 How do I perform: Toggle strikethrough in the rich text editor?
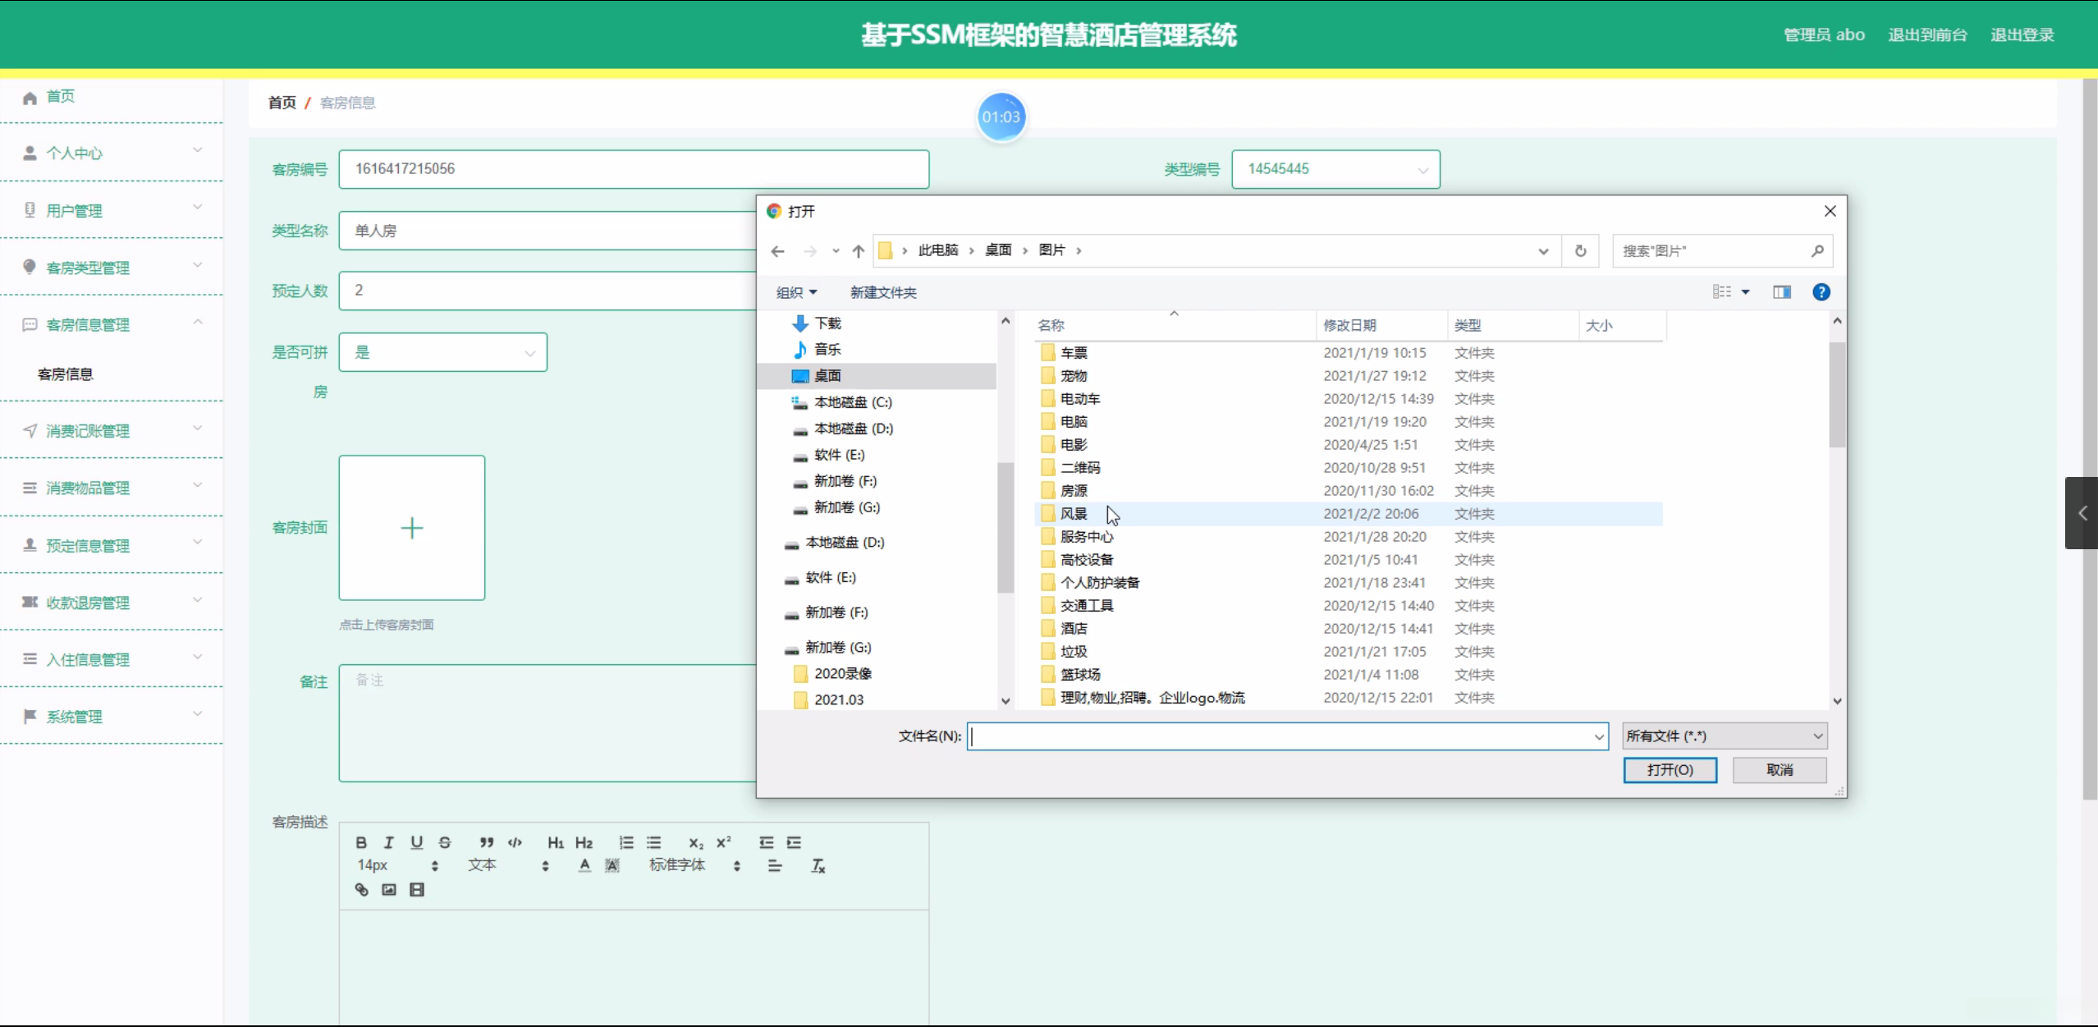[445, 842]
